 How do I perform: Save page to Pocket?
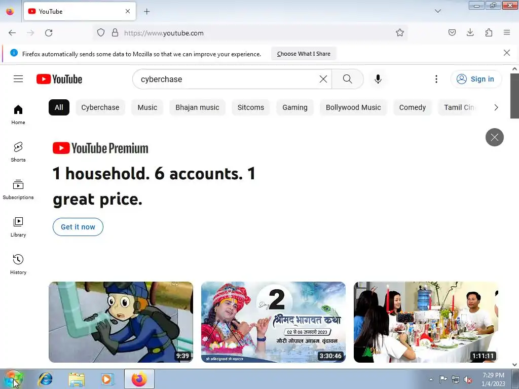(x=452, y=32)
